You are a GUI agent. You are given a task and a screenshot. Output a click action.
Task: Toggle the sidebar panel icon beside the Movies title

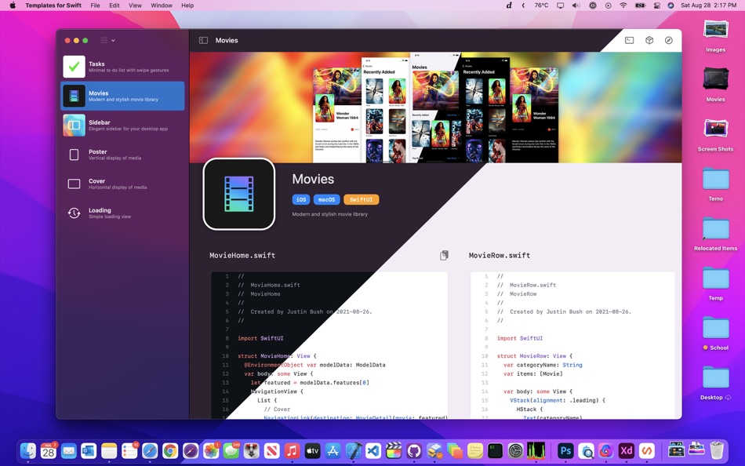coord(203,41)
